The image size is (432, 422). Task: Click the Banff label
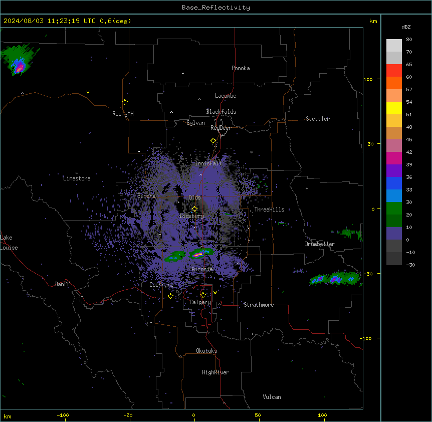62,284
